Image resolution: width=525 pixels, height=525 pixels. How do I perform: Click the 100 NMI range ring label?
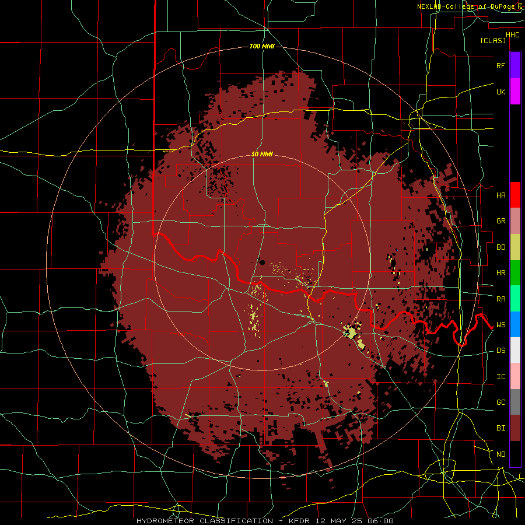pos(262,46)
